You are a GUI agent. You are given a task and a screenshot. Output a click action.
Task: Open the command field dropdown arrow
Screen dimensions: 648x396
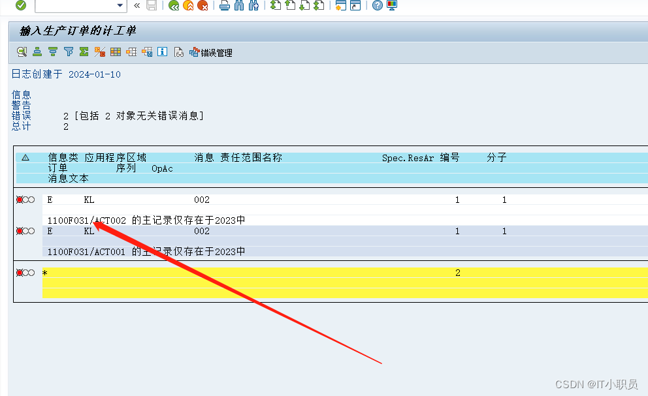[x=120, y=5]
